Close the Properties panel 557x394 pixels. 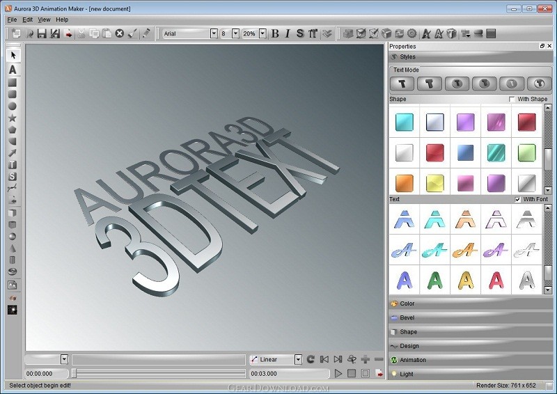pyautogui.click(x=549, y=46)
